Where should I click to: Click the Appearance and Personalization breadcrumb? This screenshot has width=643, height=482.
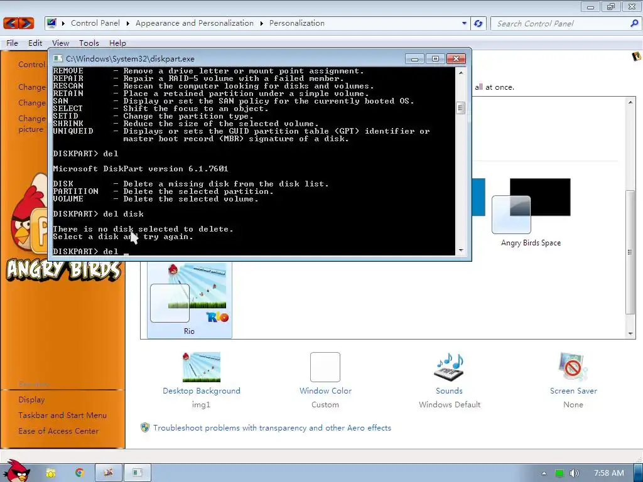[x=195, y=23]
